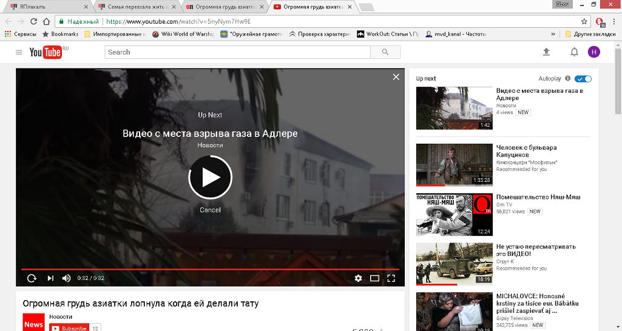Viewport: 622px width, 331px height.
Task: Click the search magnifier button
Action: tap(385, 52)
